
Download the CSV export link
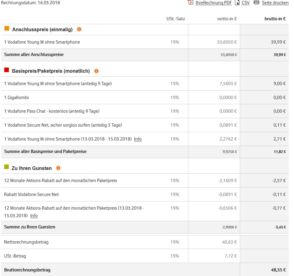(246, 3)
